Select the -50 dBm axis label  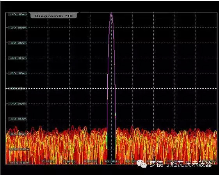pos(18,73)
